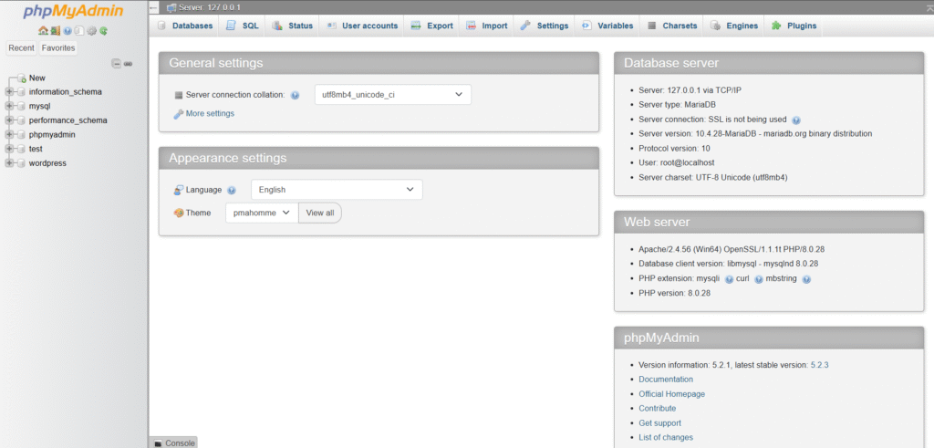Expand the wordpress database tree node

click(x=9, y=163)
